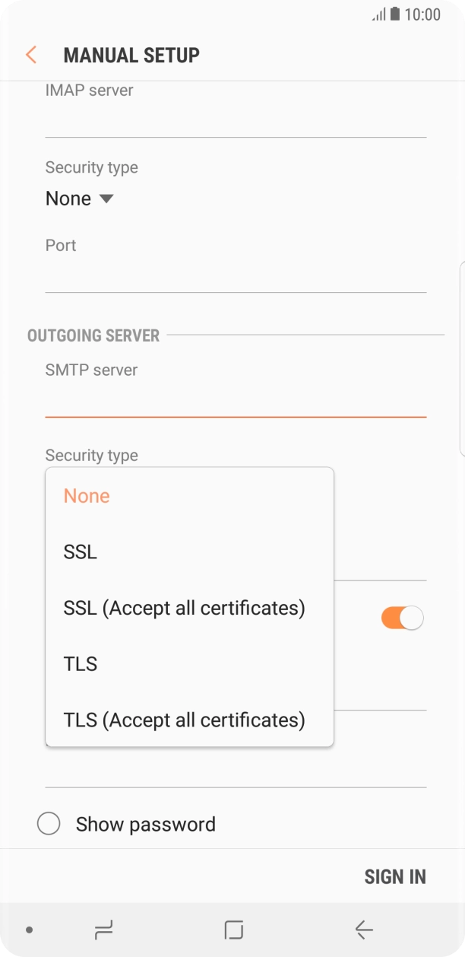Tap the Home button in navigation bar

(232, 929)
